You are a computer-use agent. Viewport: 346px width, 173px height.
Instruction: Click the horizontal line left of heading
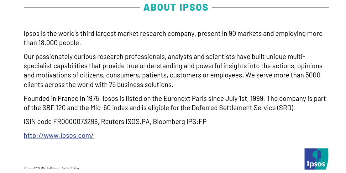pyautogui.click(x=82, y=7)
